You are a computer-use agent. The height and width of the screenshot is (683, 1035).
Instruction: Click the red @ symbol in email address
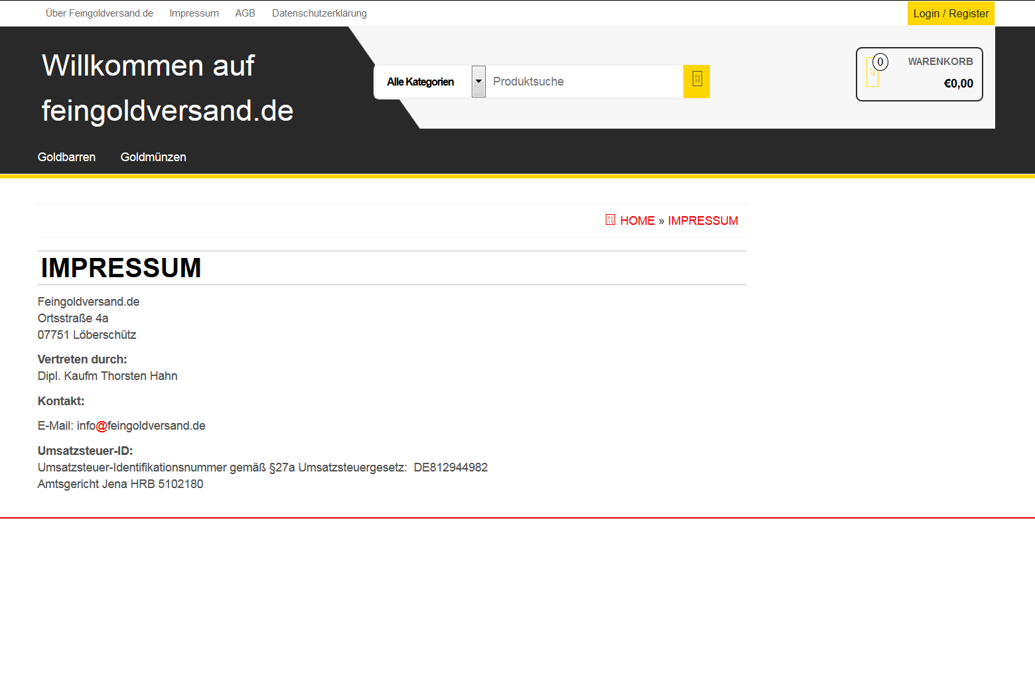pyautogui.click(x=102, y=426)
